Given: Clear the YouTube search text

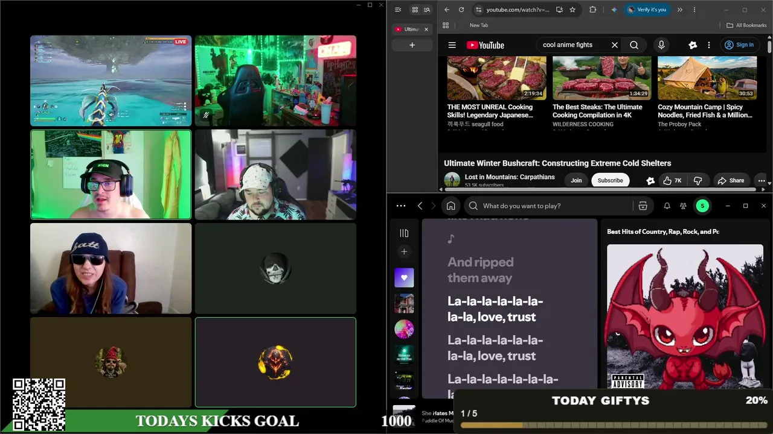Looking at the screenshot, I should coord(615,45).
